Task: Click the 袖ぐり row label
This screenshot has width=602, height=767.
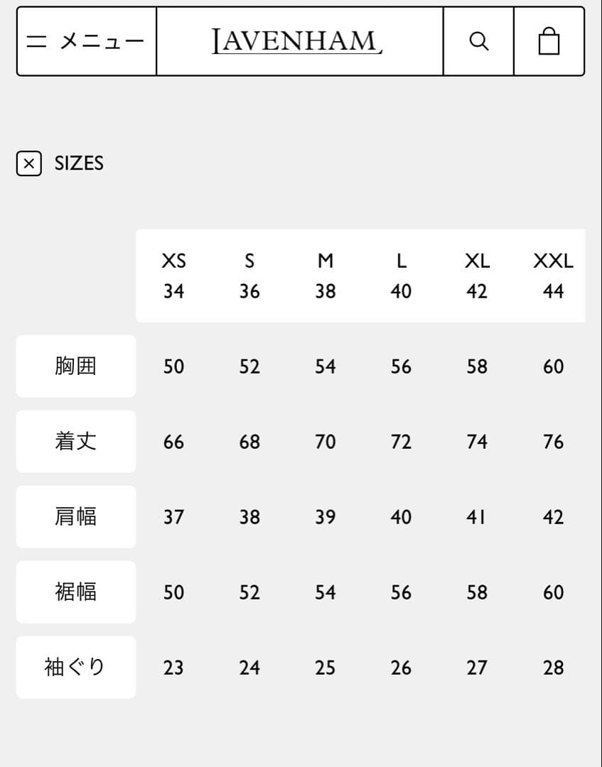Action: 75,667
